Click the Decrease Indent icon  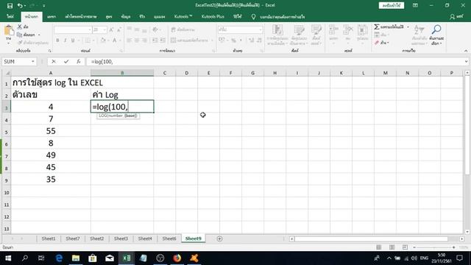[x=155, y=40]
